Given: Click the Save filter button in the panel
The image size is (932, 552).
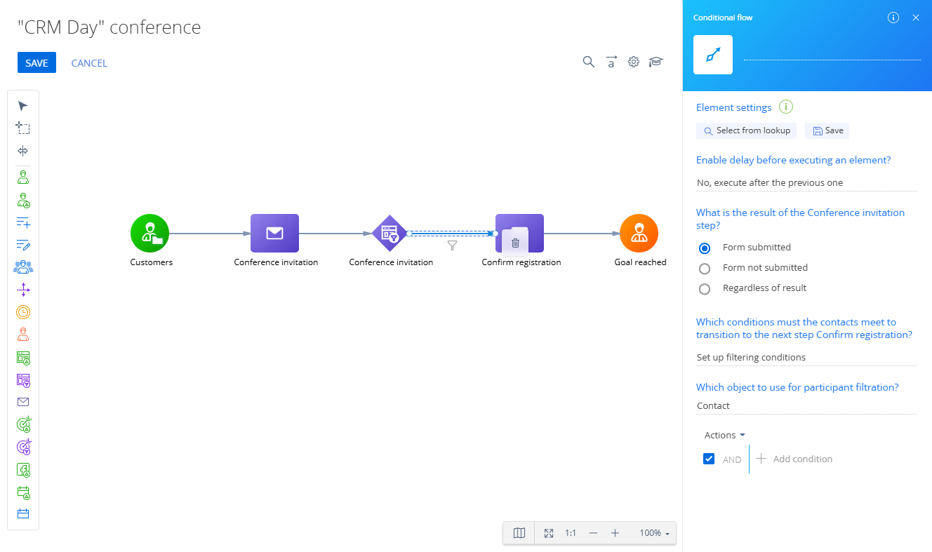Looking at the screenshot, I should point(827,130).
